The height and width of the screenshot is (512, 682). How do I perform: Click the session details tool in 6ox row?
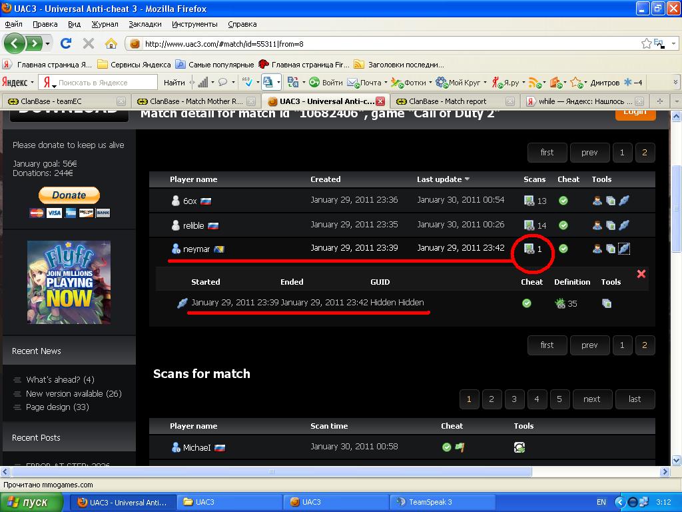623,201
